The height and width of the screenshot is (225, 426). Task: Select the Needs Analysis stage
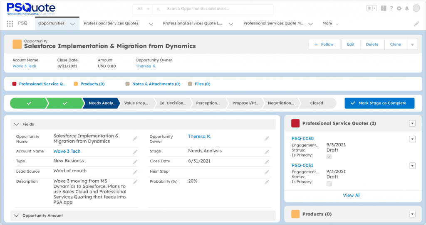101,103
